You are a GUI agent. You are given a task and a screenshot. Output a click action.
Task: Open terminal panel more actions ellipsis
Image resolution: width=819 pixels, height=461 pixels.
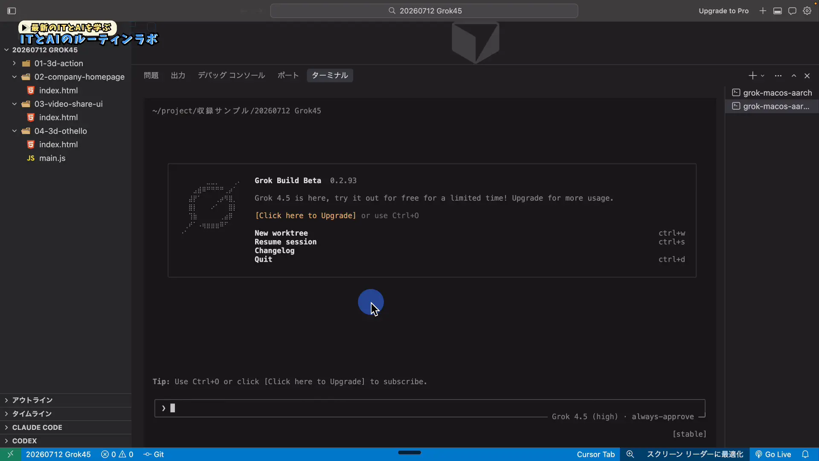[778, 76]
